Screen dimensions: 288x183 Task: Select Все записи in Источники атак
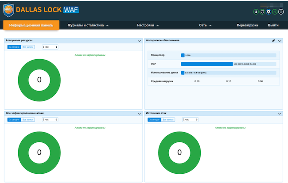tap(168, 120)
